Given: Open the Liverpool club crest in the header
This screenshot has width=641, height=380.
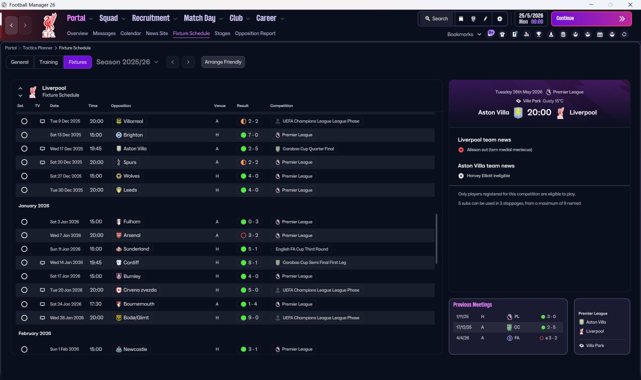Looking at the screenshot, I should 49,25.
